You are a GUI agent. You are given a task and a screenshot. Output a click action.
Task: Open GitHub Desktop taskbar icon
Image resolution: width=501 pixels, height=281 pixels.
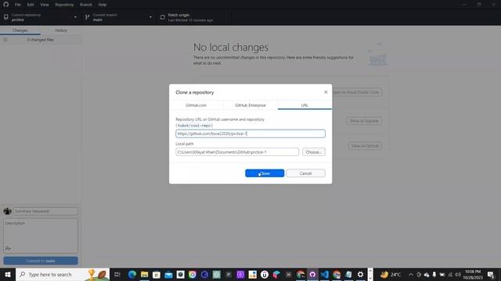click(312, 274)
